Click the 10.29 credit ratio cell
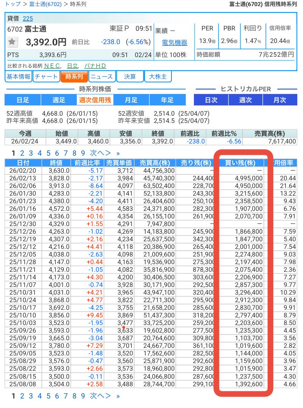The height and width of the screenshot is (408, 303). (288, 292)
